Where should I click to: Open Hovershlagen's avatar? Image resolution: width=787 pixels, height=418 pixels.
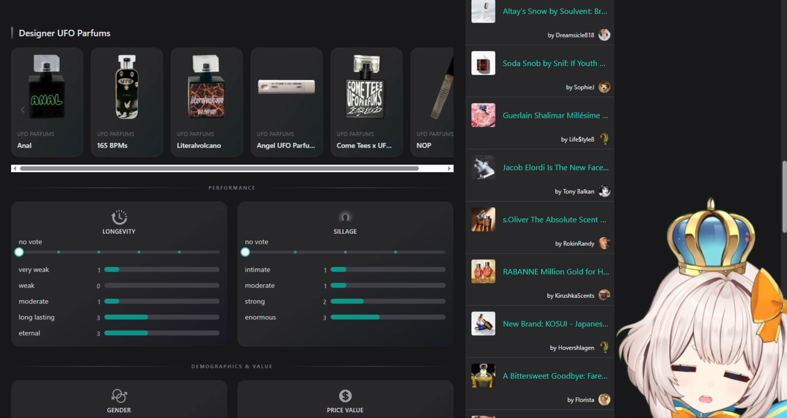pos(604,347)
